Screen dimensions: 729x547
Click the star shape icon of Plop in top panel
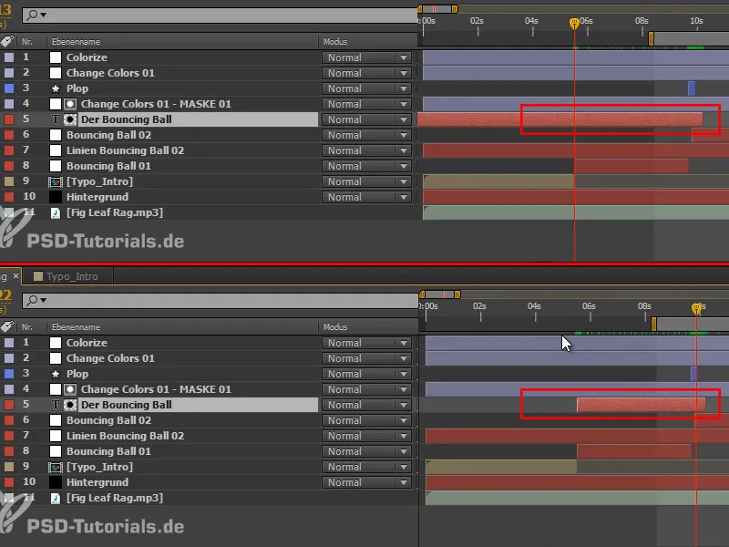click(56, 88)
